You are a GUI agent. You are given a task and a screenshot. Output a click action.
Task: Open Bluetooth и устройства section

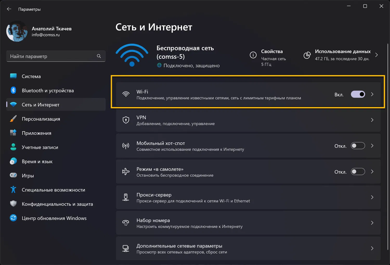coord(48,90)
